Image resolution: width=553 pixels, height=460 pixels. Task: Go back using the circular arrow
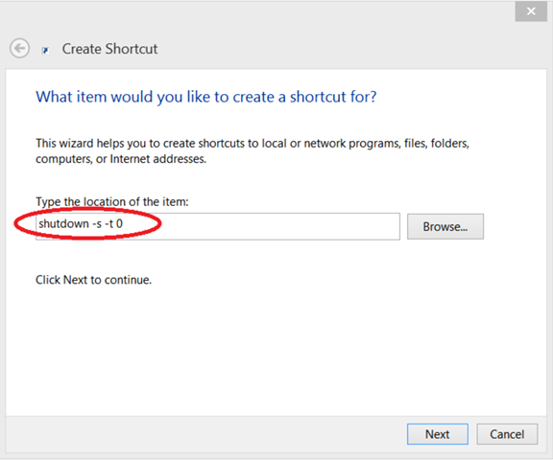tap(19, 48)
